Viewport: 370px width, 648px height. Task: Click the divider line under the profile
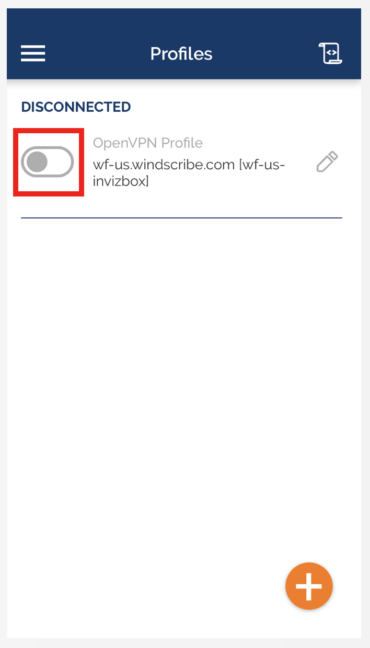click(181, 217)
